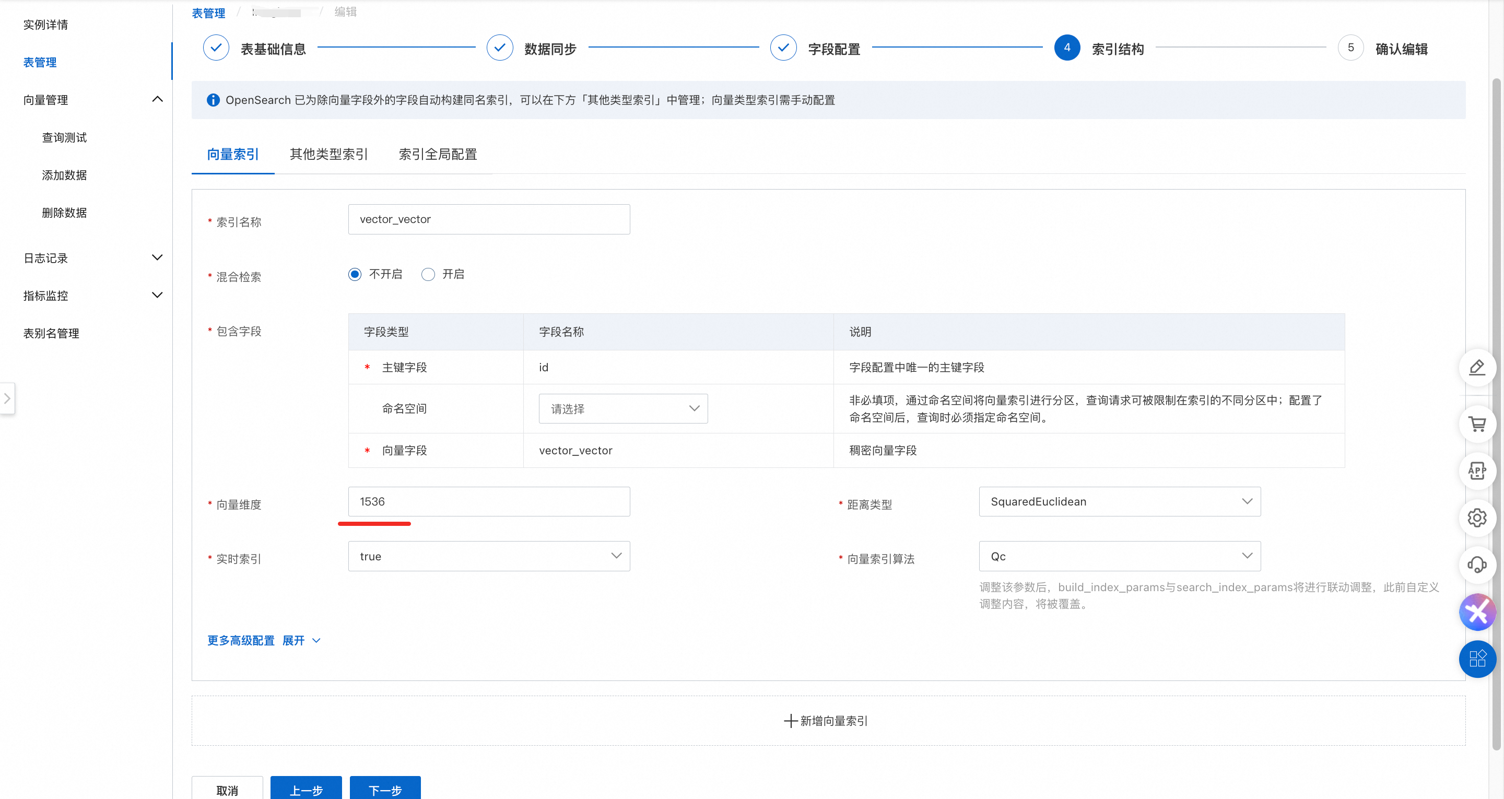Click the 编辑 breadcrumb text

346,11
